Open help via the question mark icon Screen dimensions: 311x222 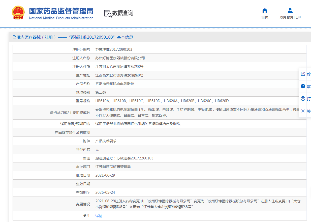click(x=303, y=86)
